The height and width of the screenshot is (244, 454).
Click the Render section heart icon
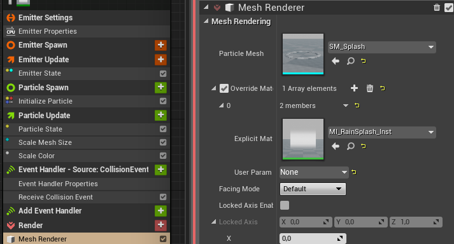[x=11, y=226]
